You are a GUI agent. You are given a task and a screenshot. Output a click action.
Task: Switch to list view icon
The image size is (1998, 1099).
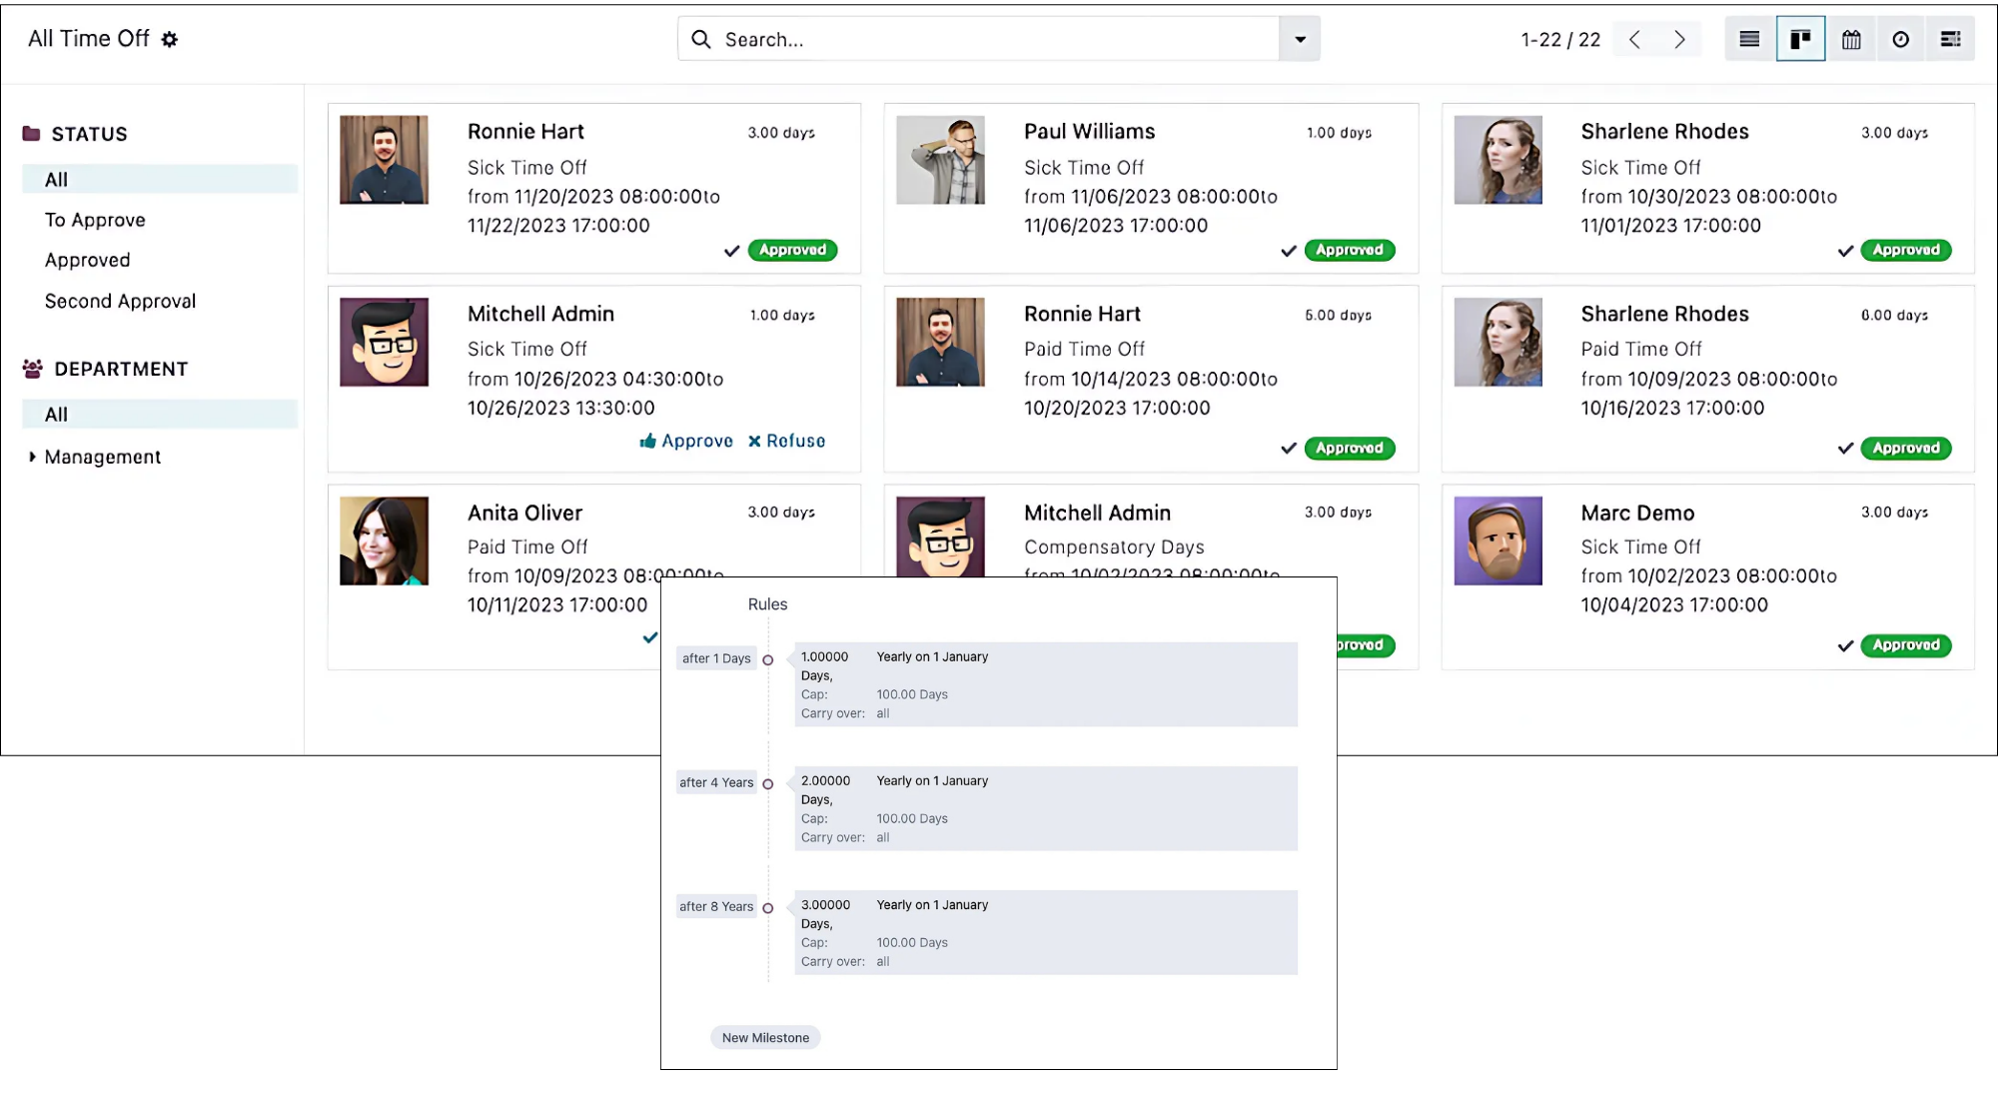(1749, 39)
